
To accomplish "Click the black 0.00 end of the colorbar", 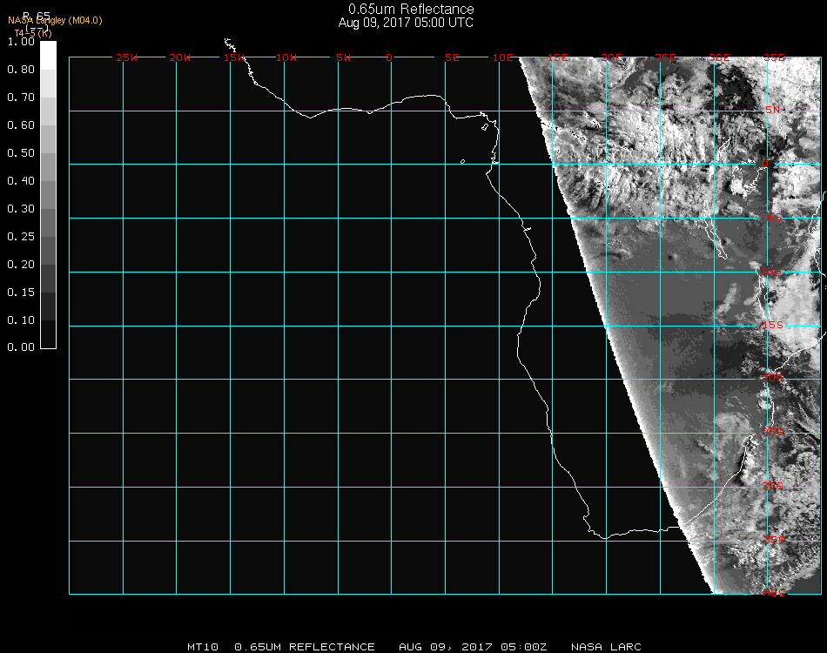I will tap(48, 341).
